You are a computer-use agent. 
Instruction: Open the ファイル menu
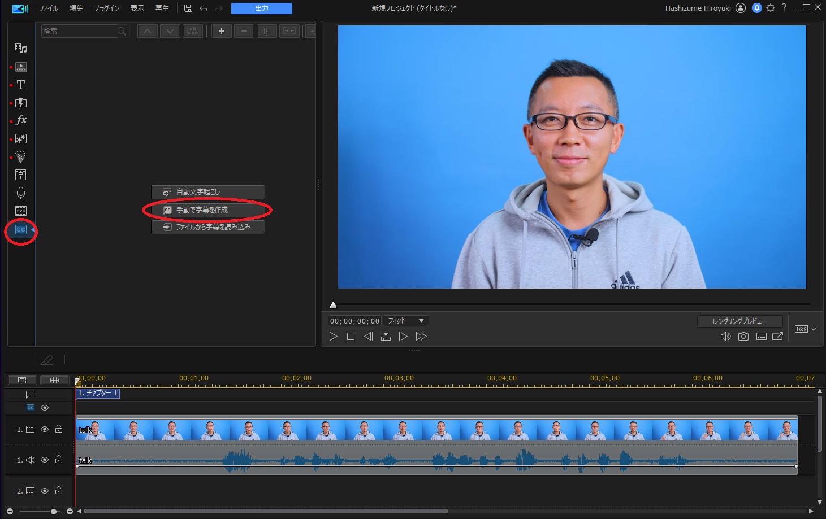click(49, 8)
